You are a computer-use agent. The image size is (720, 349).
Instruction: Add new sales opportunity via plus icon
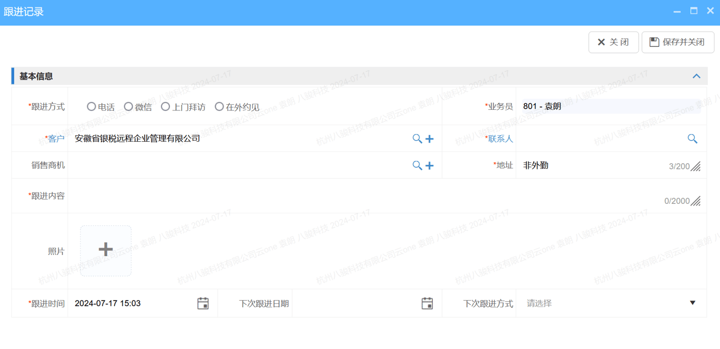(x=430, y=165)
